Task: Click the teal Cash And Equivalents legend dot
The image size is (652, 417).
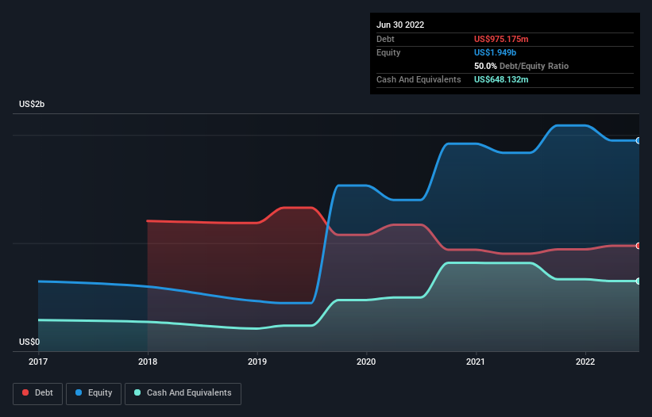Action: point(137,392)
